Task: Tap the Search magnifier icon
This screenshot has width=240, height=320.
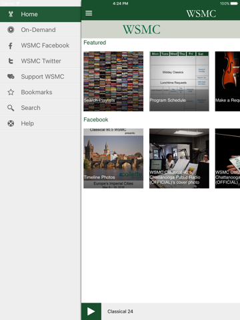Action: 11,108
